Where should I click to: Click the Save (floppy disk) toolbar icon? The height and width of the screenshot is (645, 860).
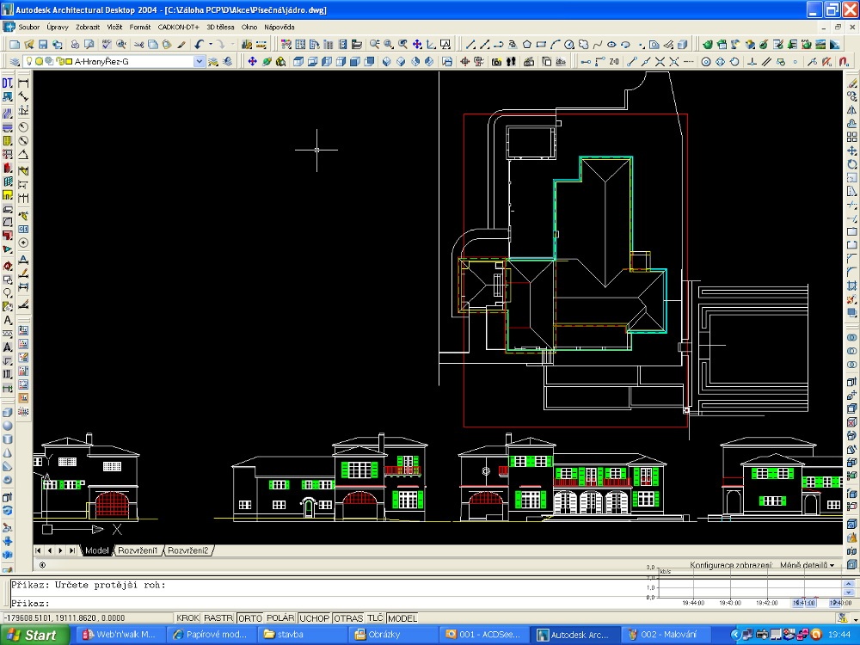click(43, 45)
